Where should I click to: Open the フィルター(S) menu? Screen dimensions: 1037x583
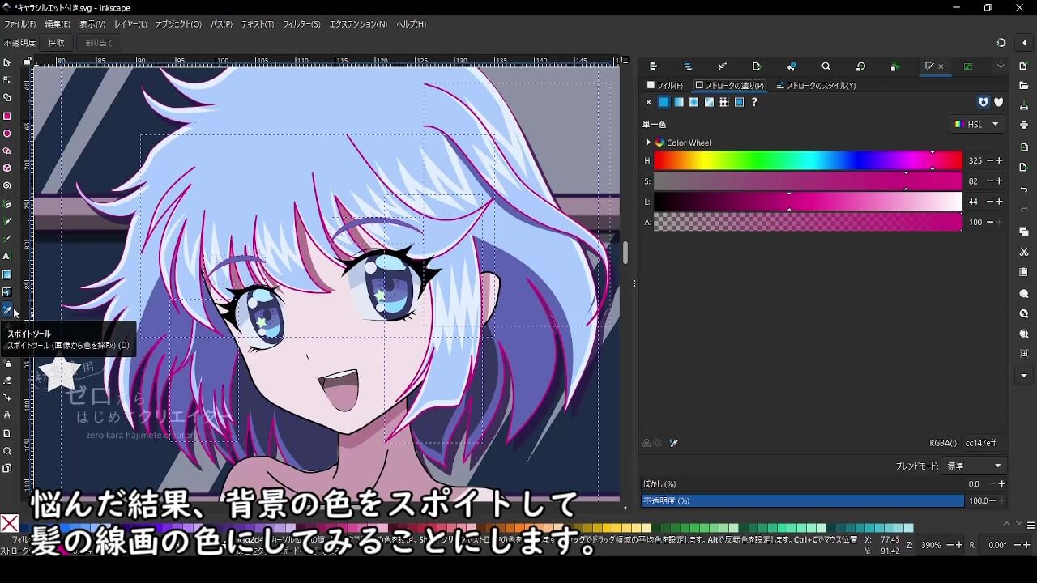[301, 24]
